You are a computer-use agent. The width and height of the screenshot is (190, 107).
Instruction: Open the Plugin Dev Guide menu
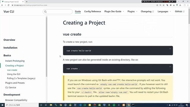tap(113, 11)
